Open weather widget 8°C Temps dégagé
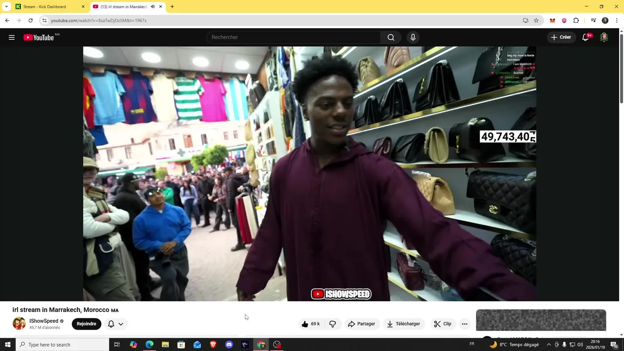This screenshot has width=624, height=351. [x=514, y=345]
